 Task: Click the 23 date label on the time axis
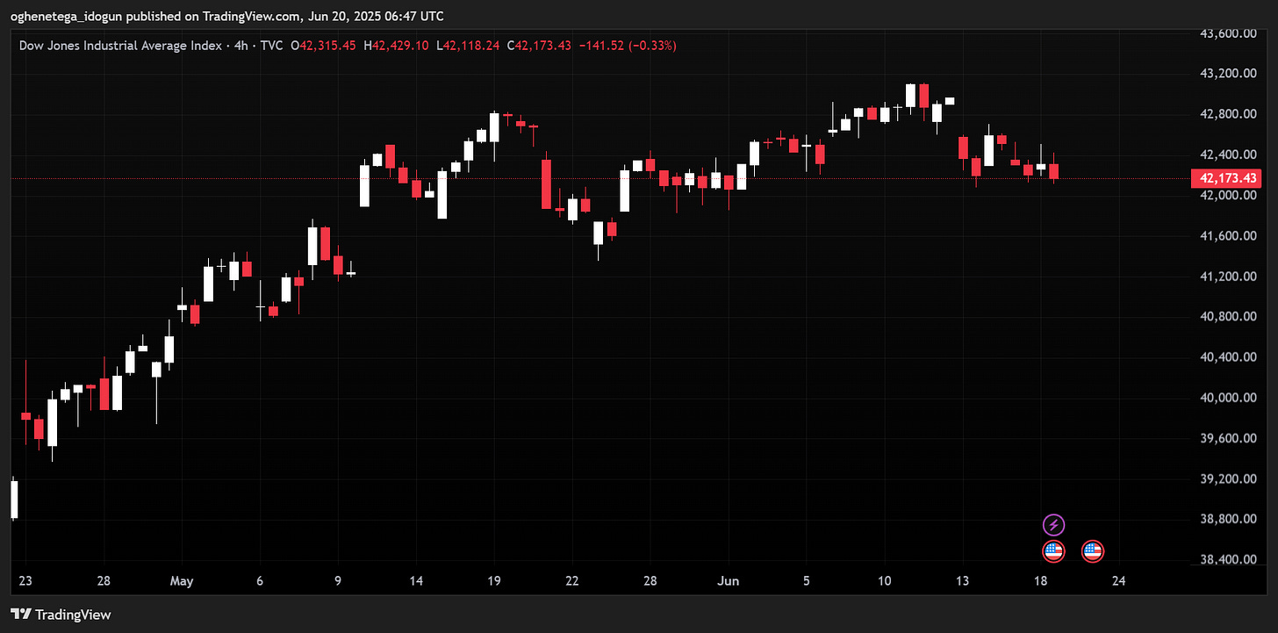(x=25, y=581)
